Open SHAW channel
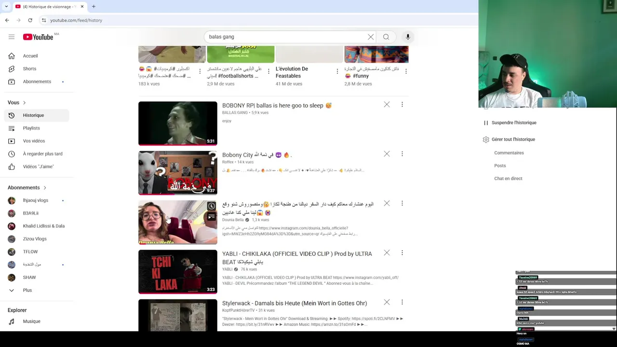The image size is (617, 347). coord(37,277)
